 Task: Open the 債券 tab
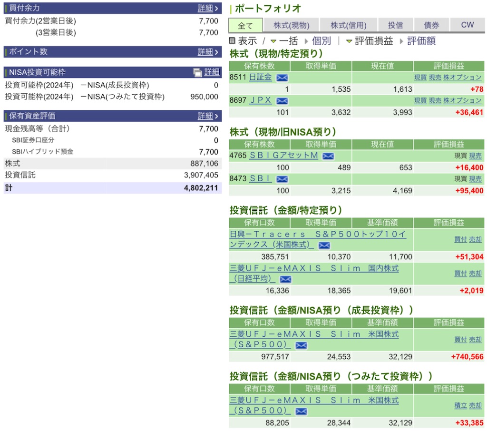(431, 25)
